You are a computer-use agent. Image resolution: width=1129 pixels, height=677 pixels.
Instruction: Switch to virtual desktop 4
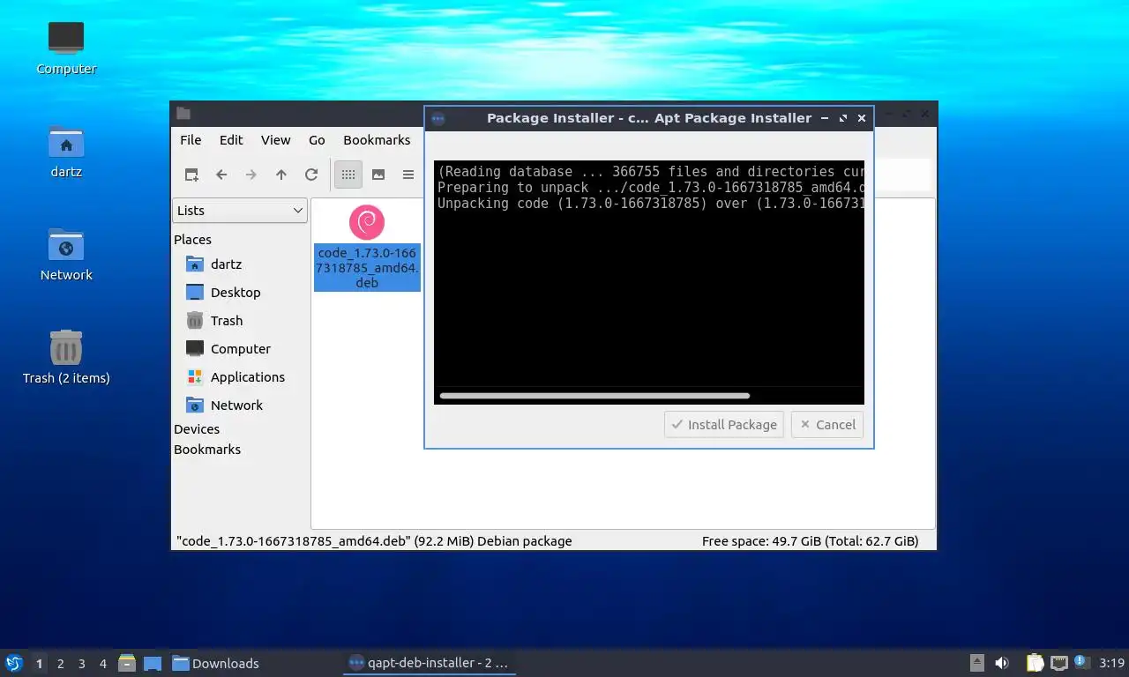click(103, 664)
